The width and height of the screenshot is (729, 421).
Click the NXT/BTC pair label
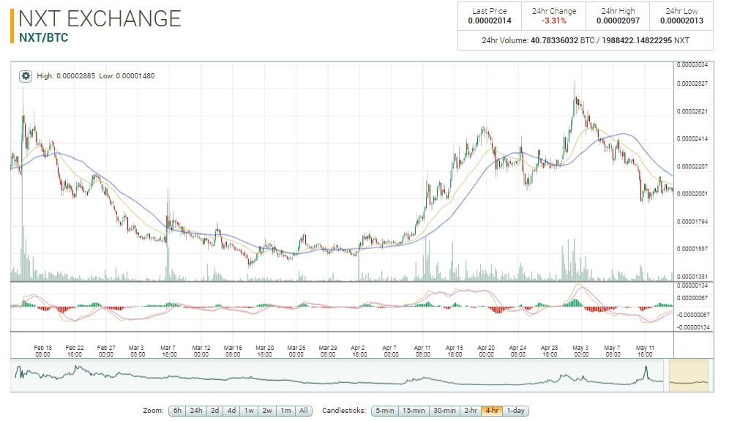click(x=44, y=37)
